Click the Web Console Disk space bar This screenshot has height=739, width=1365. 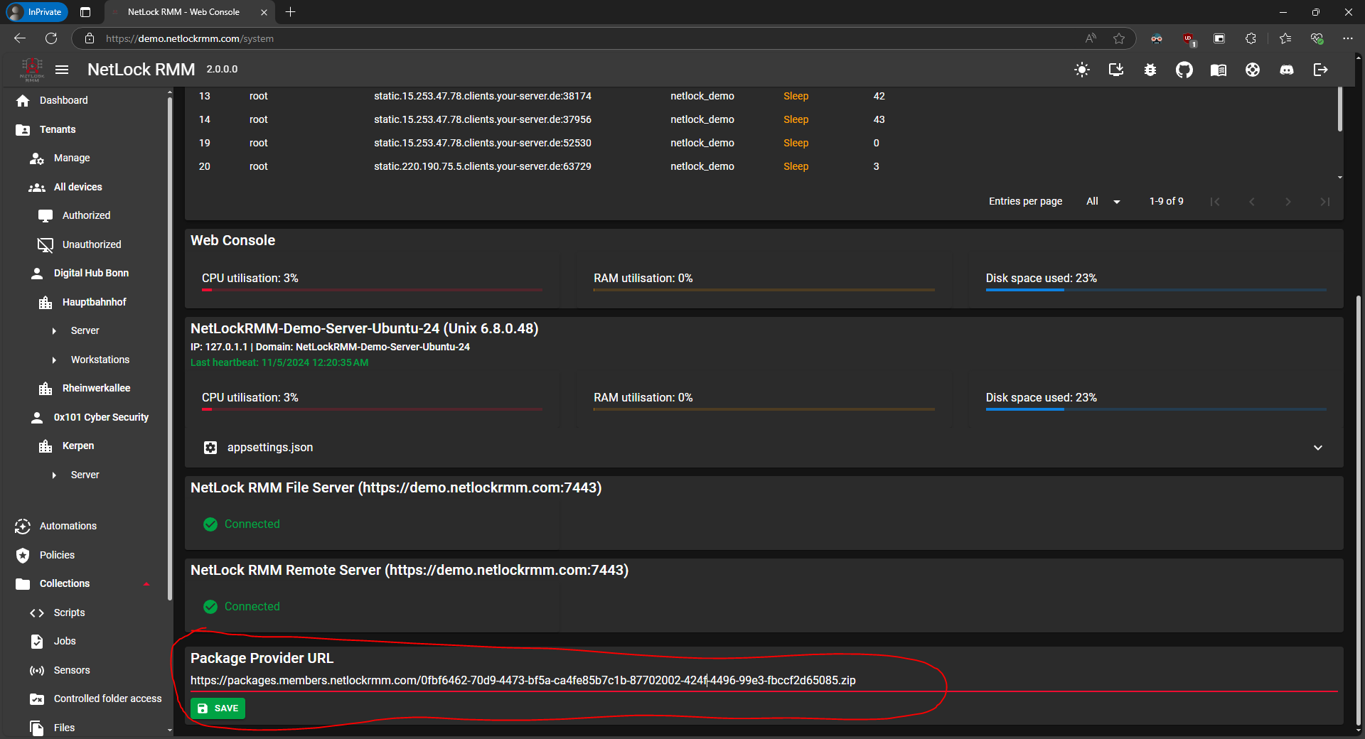click(1156, 289)
